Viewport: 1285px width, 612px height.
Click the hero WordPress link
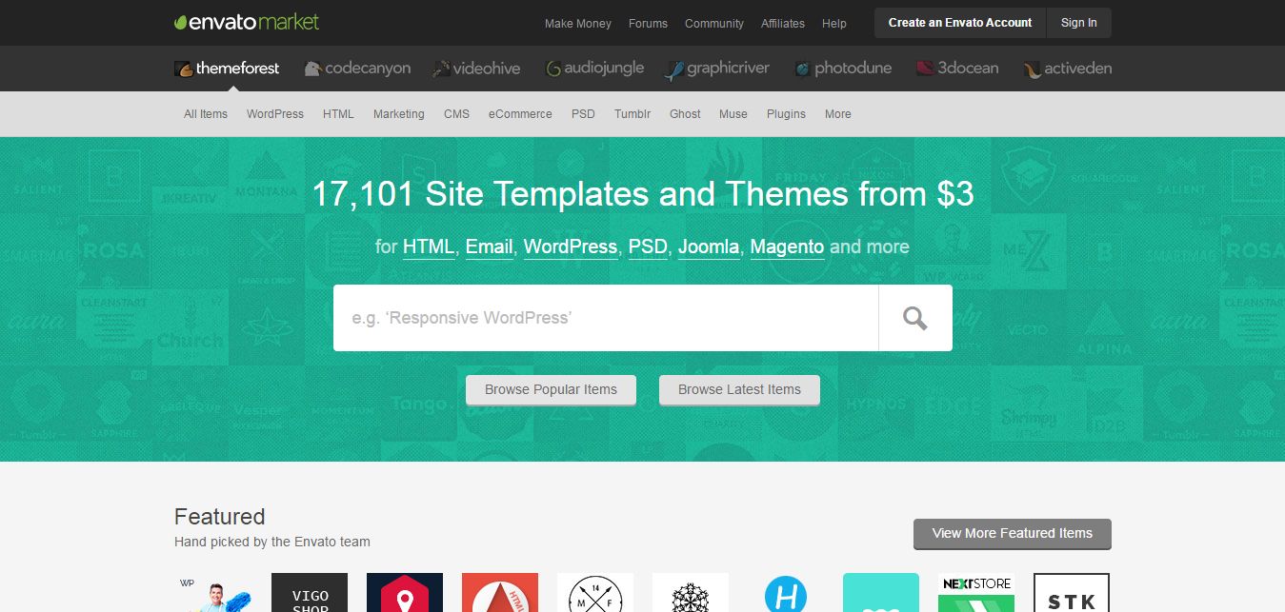click(571, 247)
